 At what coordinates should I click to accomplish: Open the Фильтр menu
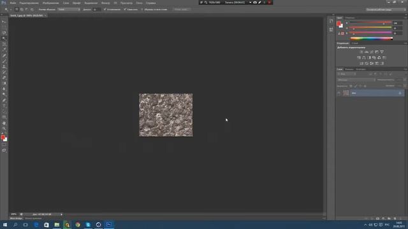coord(105,3)
